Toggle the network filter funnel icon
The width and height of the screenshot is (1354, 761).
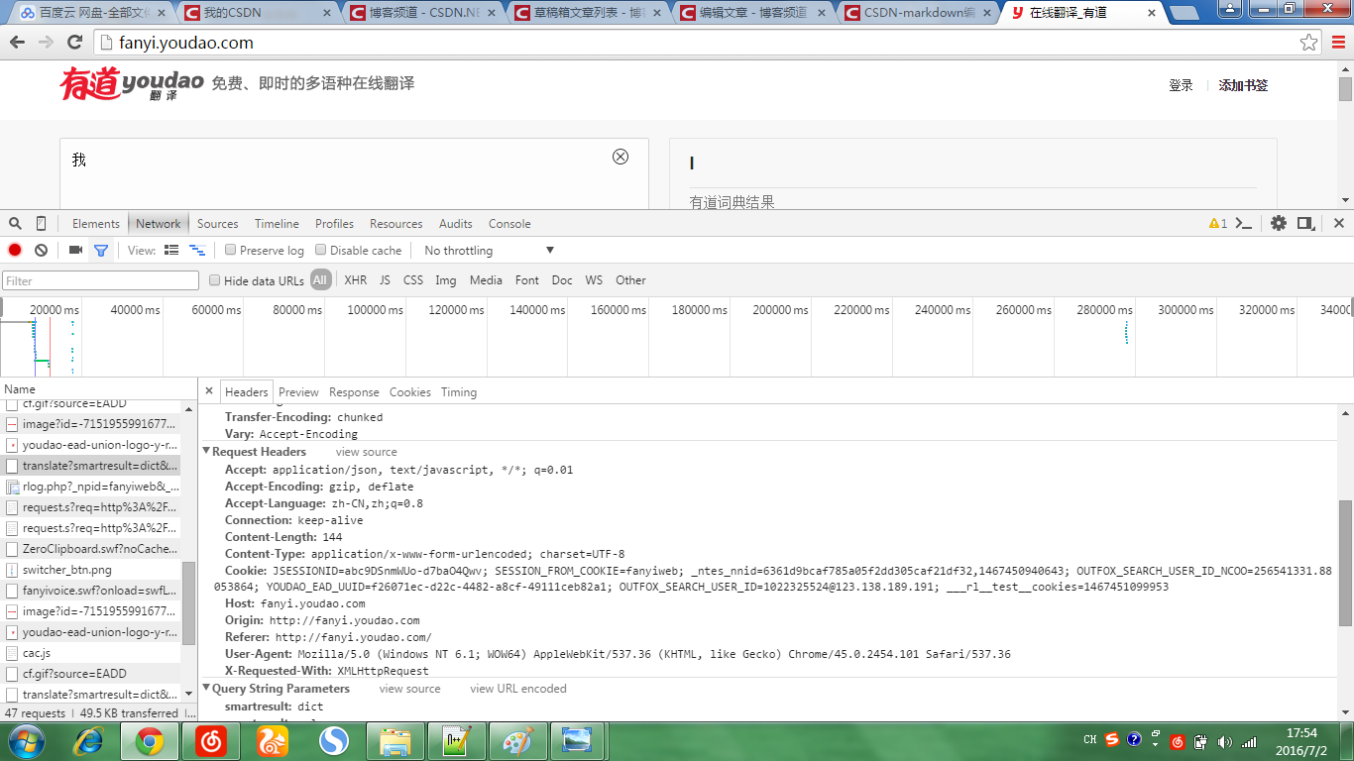click(x=101, y=251)
